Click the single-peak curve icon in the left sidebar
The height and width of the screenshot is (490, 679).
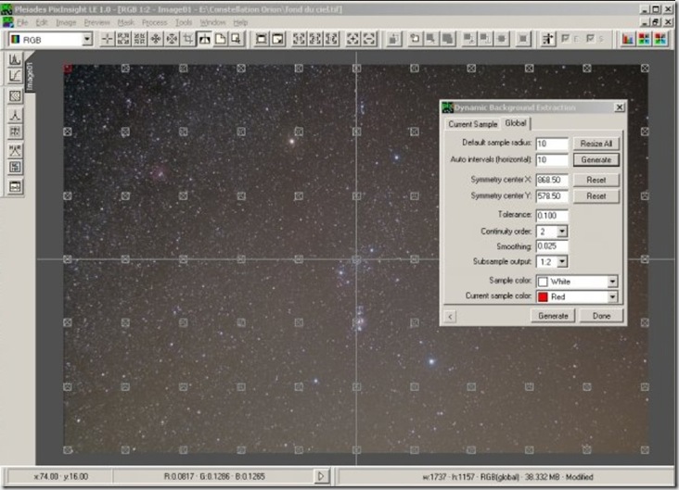point(15,115)
